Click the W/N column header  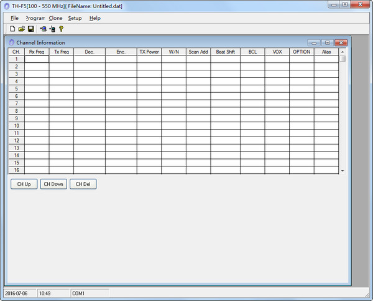point(173,52)
